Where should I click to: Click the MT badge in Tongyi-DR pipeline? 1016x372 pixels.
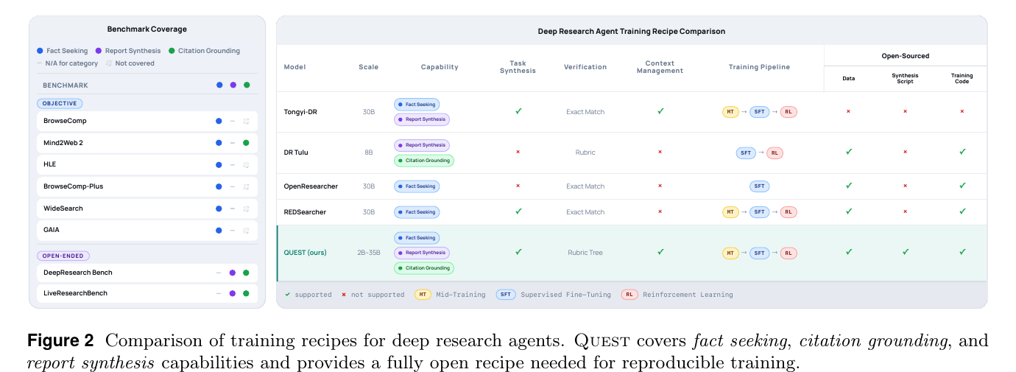730,112
